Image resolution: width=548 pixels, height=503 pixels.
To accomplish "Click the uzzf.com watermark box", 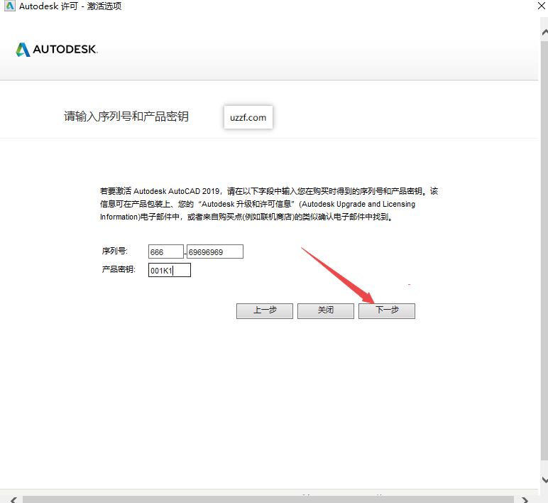I will (248, 117).
